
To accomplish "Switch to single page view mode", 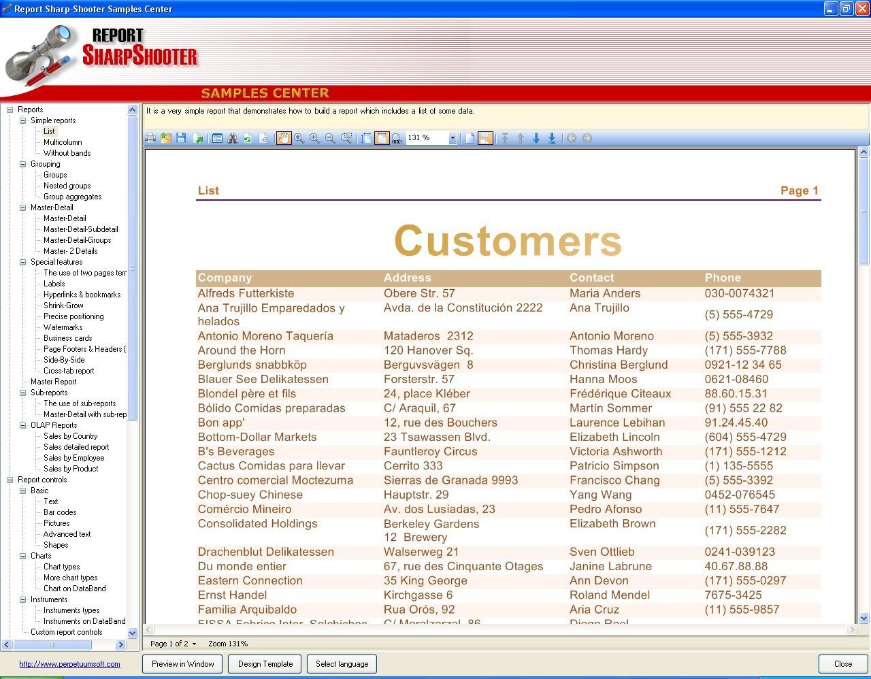I will pyautogui.click(x=470, y=138).
